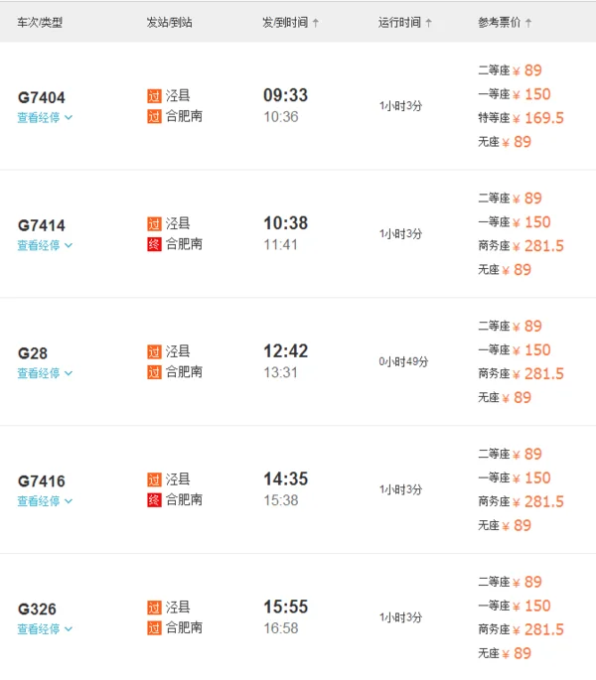Open 查看经停 stop list for G7416
Viewport: 596px width, 680px height.
(x=45, y=501)
